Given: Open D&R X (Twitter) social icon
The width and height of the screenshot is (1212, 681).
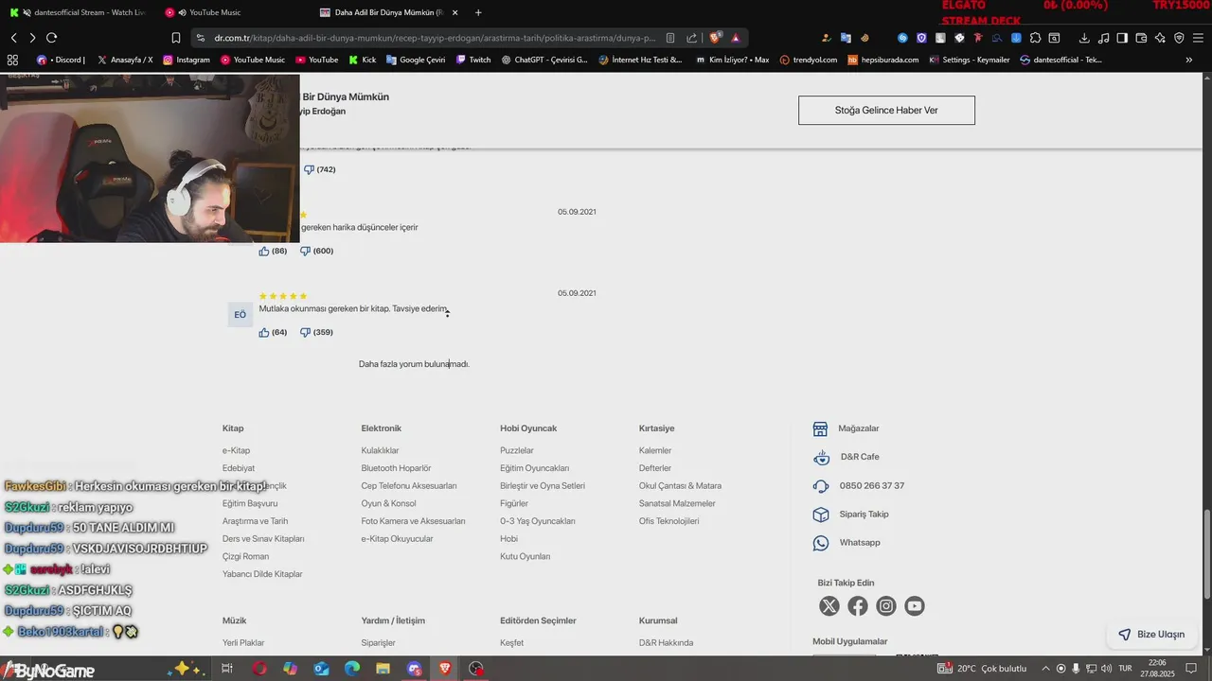Looking at the screenshot, I should [829, 606].
